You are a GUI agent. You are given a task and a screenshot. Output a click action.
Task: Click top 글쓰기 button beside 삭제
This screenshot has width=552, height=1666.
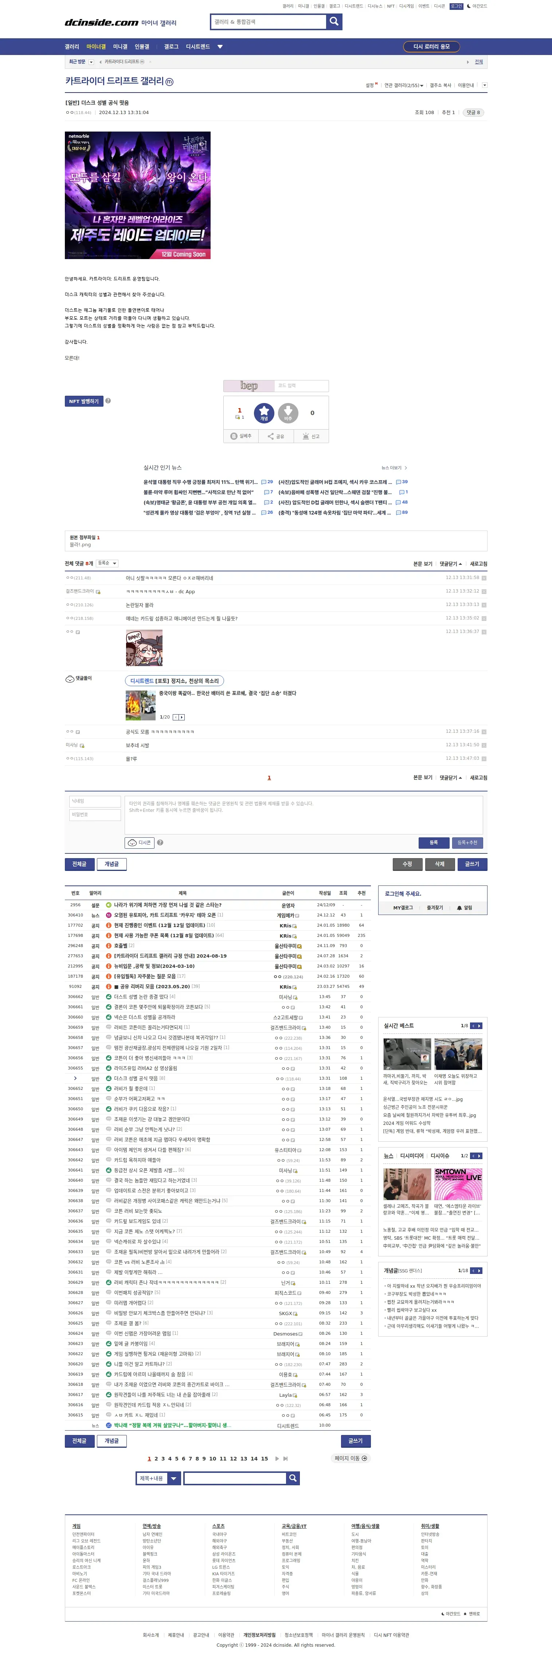472,864
